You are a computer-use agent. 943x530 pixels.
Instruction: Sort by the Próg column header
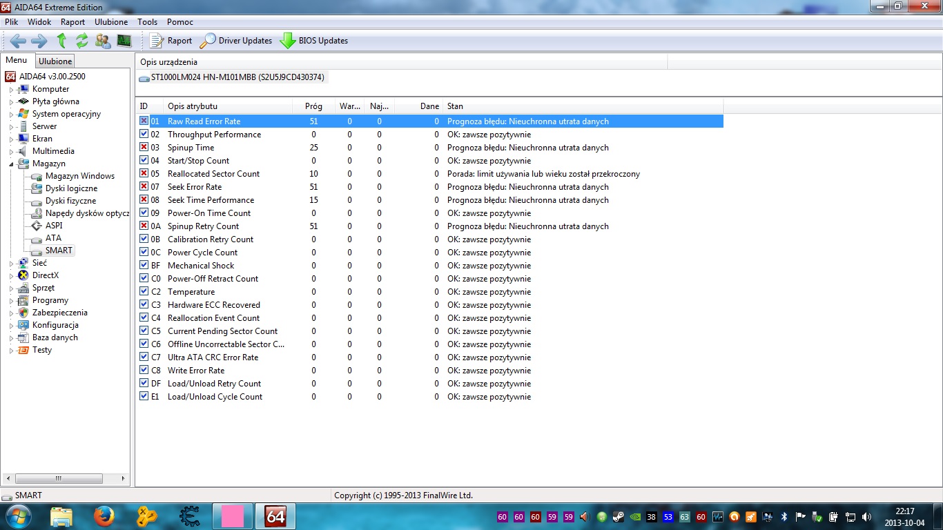coord(313,106)
